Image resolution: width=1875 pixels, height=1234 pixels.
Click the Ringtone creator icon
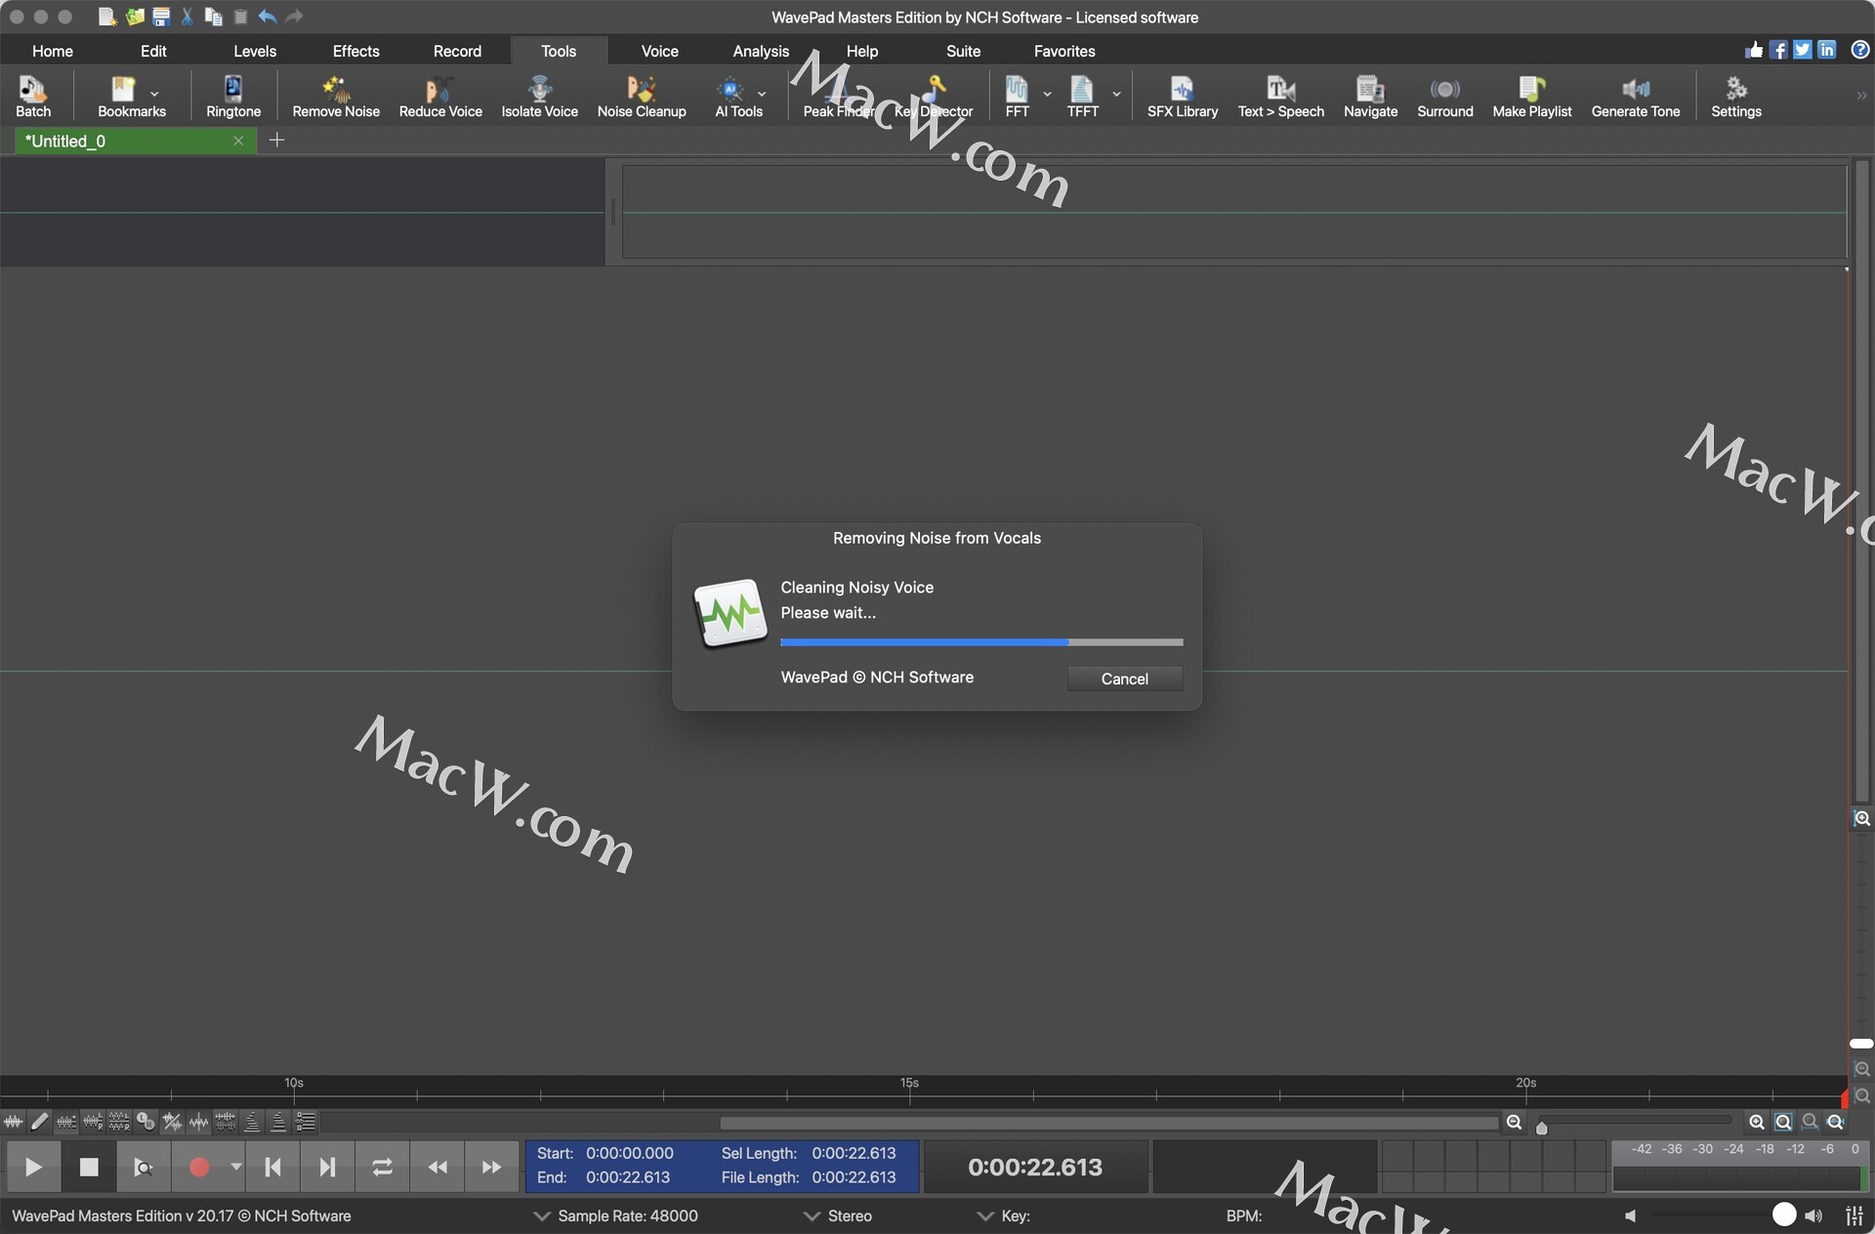pos(233,97)
